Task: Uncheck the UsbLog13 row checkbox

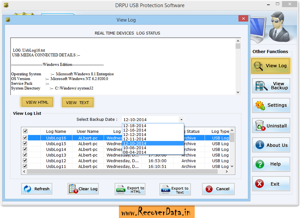Action: (25, 155)
